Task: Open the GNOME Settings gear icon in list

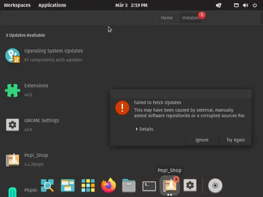Action: (x=12, y=125)
